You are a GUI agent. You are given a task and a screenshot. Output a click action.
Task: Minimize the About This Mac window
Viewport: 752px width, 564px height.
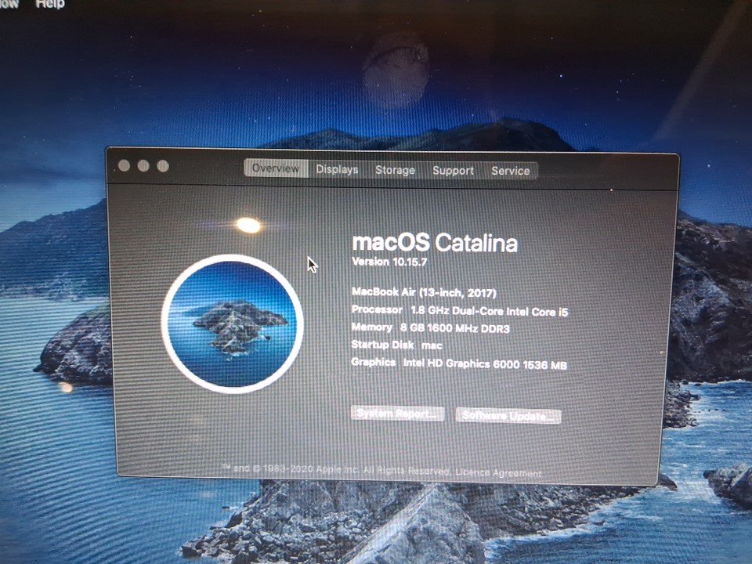click(143, 166)
